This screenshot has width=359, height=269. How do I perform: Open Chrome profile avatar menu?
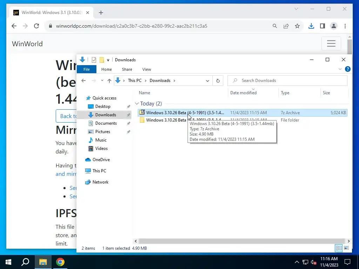coord(334,26)
